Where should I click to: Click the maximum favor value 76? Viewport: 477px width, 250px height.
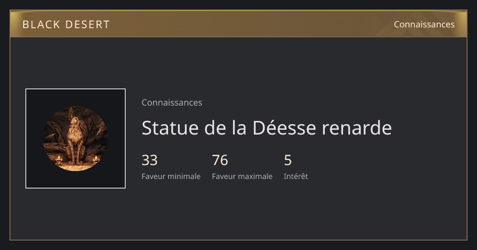coord(220,160)
